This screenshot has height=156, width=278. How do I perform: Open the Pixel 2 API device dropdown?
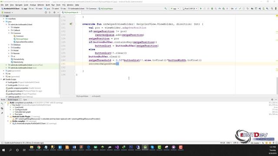[190, 9]
